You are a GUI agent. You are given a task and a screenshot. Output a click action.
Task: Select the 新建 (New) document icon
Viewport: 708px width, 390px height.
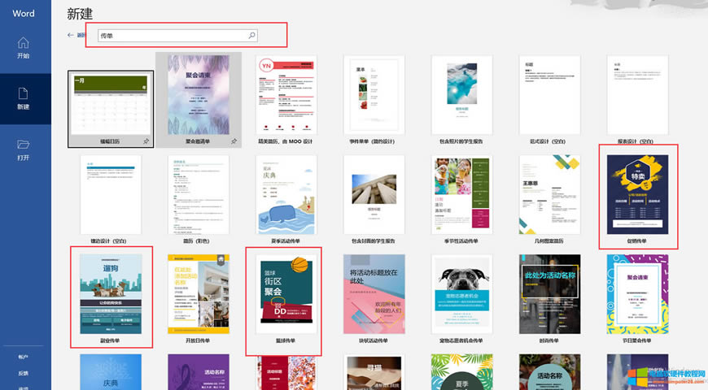(23, 94)
